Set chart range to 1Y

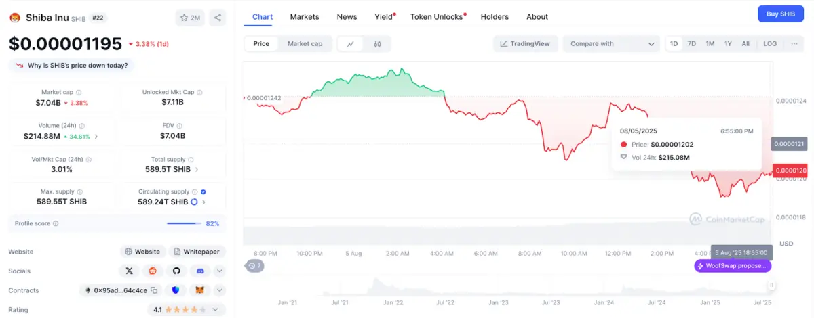coord(728,44)
